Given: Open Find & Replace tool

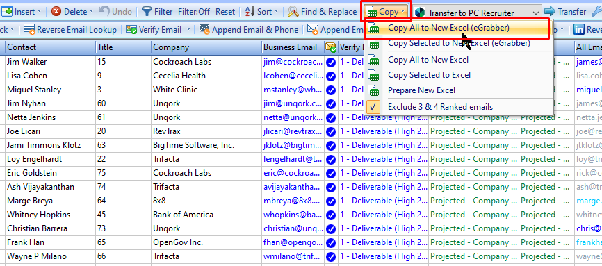Looking at the screenshot, I should coord(323,12).
